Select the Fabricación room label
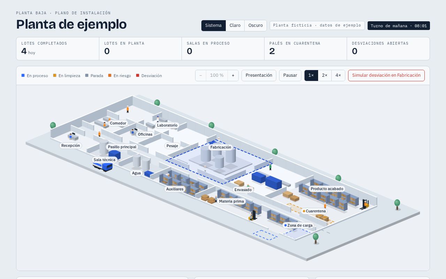 point(221,147)
